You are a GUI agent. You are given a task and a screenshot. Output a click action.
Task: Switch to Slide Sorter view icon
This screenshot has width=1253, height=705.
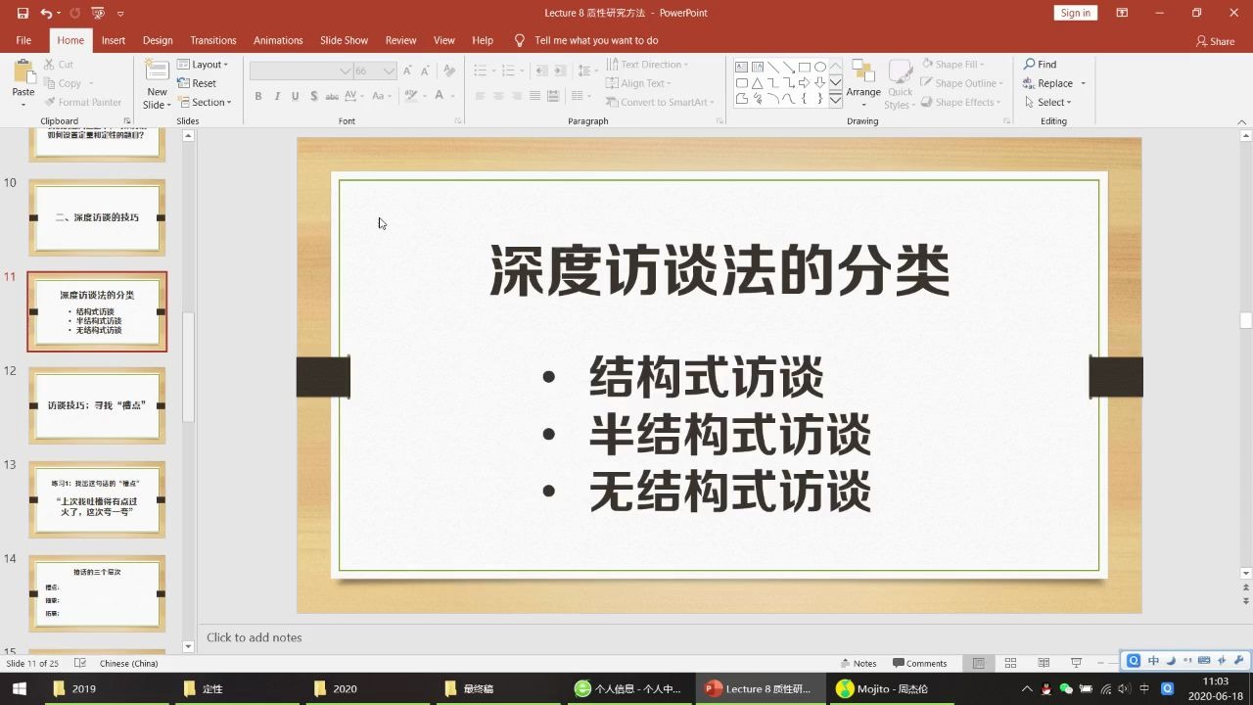click(x=1010, y=663)
